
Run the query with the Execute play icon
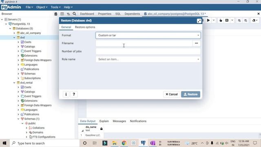208,20
